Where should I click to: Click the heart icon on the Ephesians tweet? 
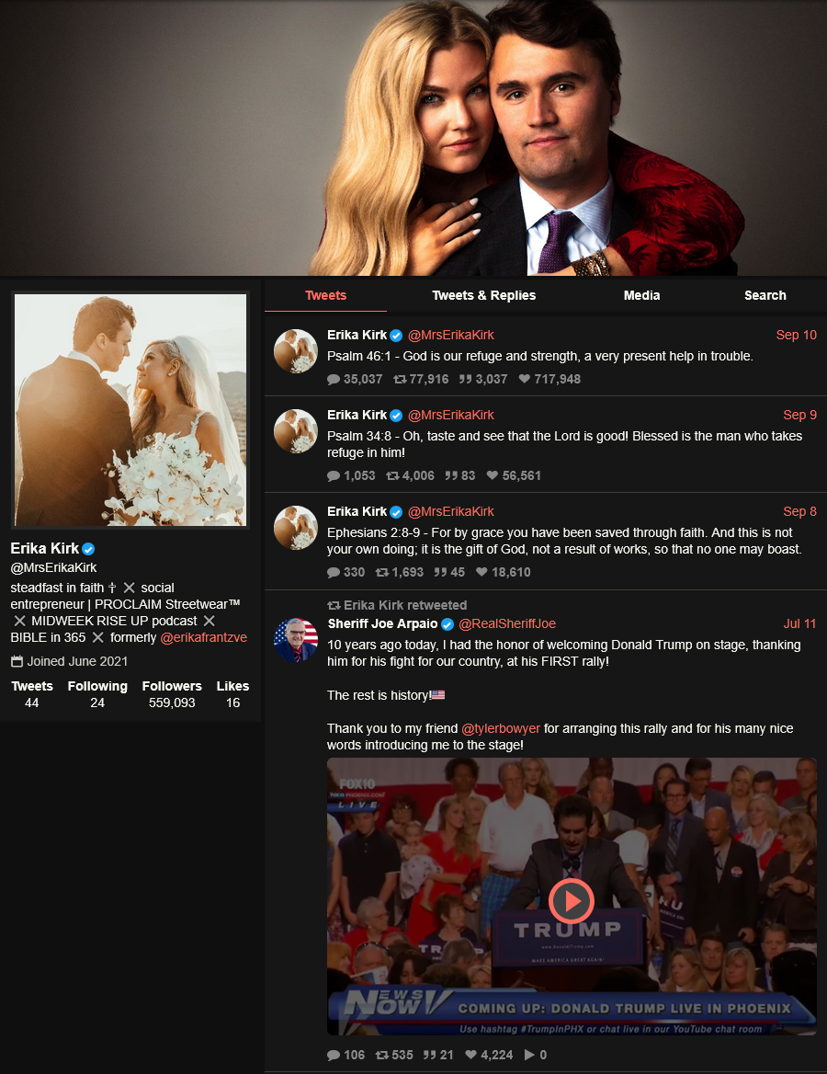482,572
